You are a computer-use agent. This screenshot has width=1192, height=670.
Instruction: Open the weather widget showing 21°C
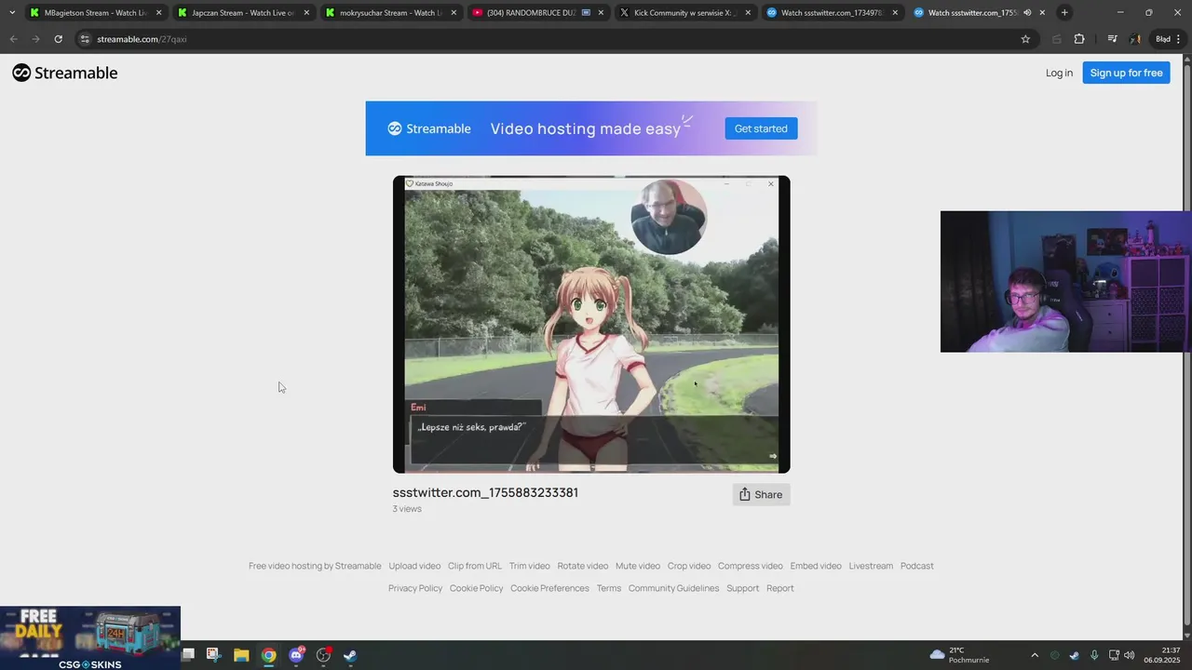(x=959, y=655)
